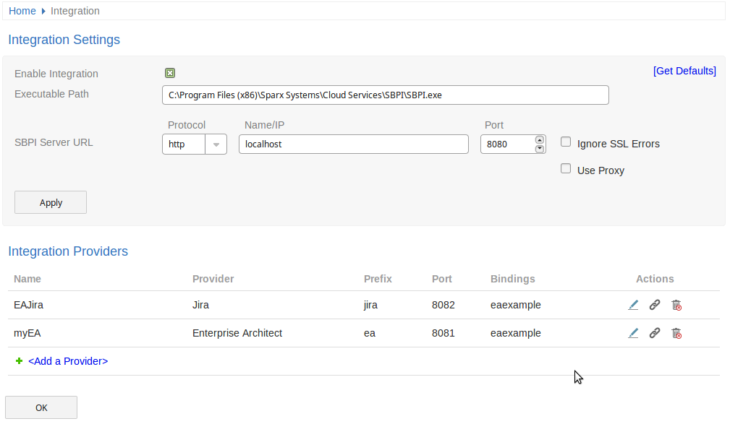730x424 pixels.
Task: Edit the EAJira provider with pencil icon
Action: pos(633,305)
